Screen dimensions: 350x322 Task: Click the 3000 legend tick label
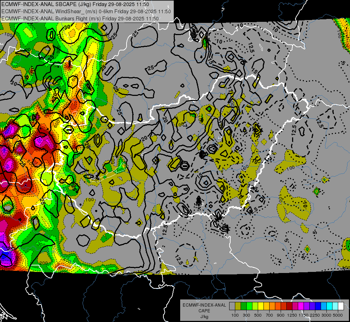[x=326, y=315]
